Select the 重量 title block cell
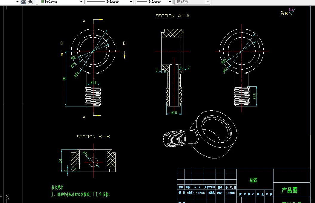The height and width of the screenshot is (203, 315). (260, 194)
